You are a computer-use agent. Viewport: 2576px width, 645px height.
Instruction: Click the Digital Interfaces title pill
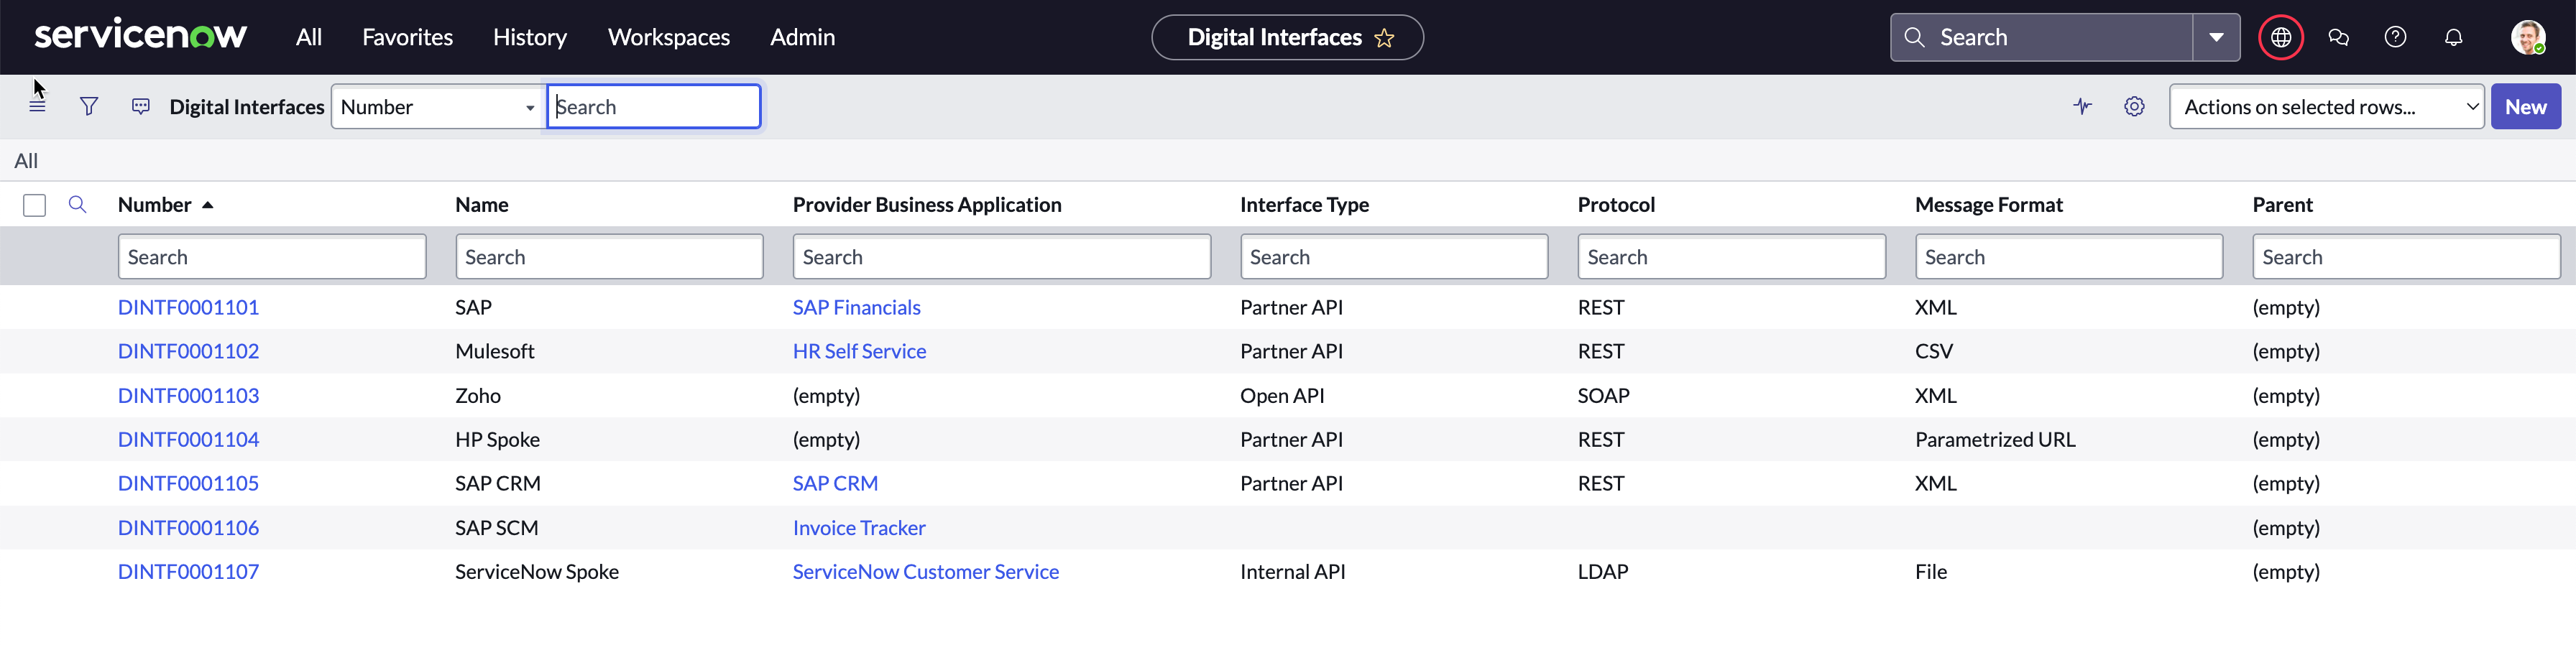(1287, 37)
